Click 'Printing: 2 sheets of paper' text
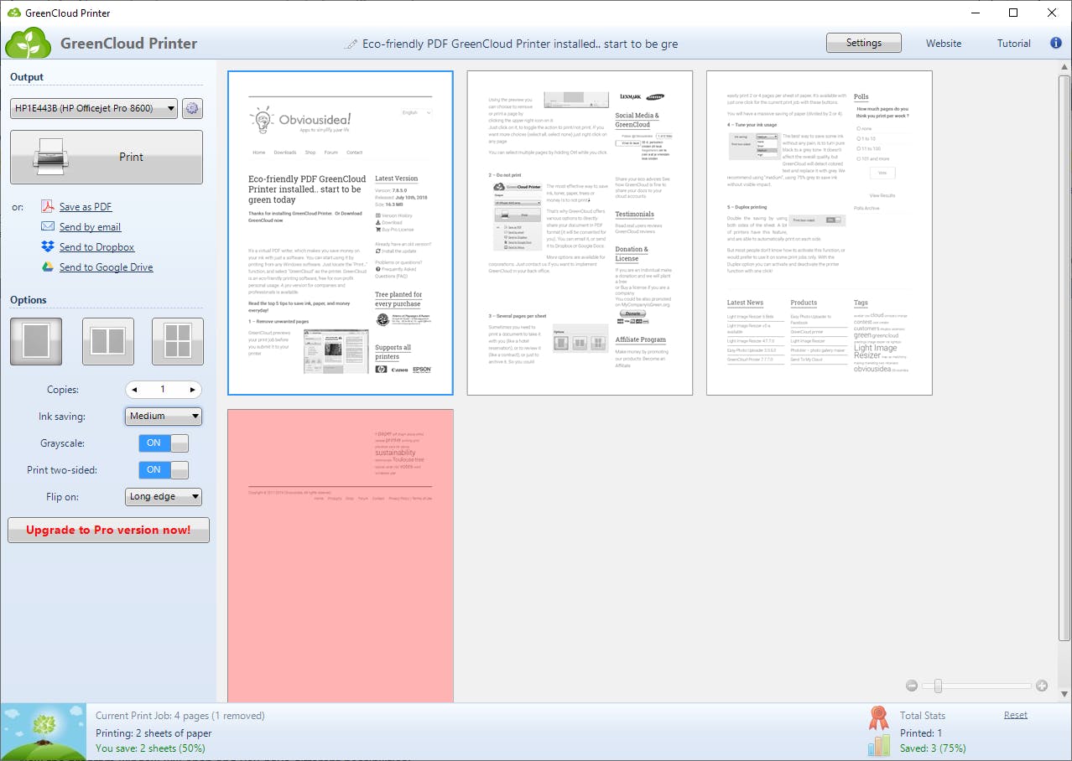This screenshot has width=1072, height=761. click(x=154, y=733)
